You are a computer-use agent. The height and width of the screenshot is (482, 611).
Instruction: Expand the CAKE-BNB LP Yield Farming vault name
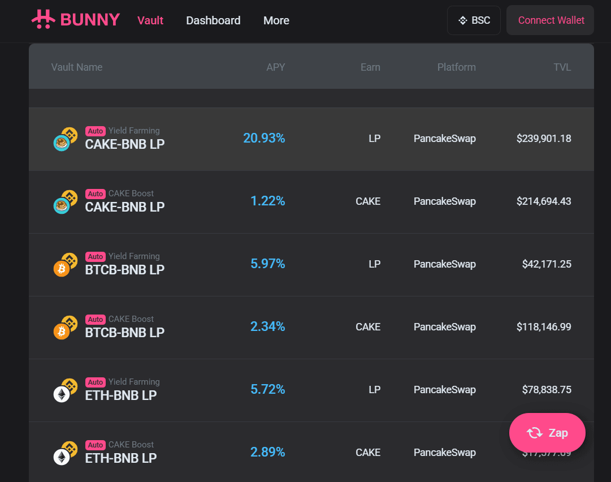pos(125,144)
